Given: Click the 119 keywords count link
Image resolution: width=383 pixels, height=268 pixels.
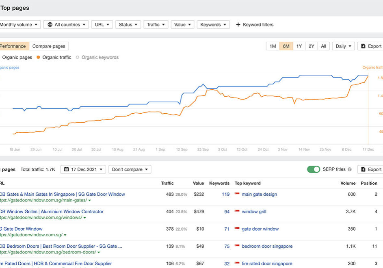Looking at the screenshot, I should coord(225,195).
